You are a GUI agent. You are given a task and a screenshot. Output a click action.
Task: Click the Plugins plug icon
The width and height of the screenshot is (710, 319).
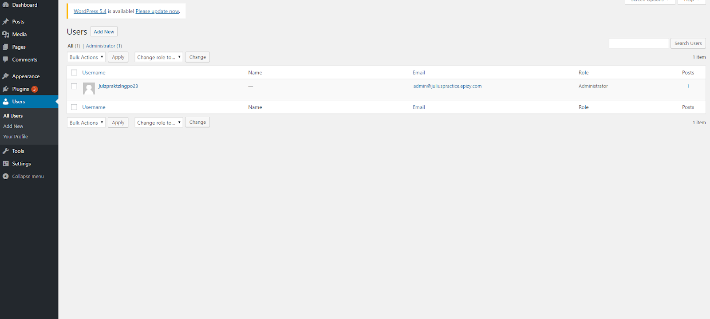6,89
